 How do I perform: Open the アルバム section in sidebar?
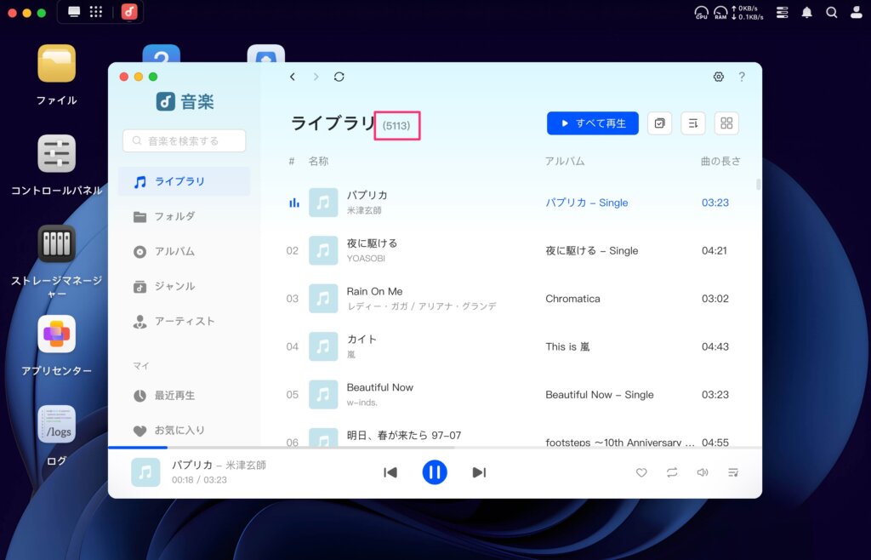click(x=174, y=251)
